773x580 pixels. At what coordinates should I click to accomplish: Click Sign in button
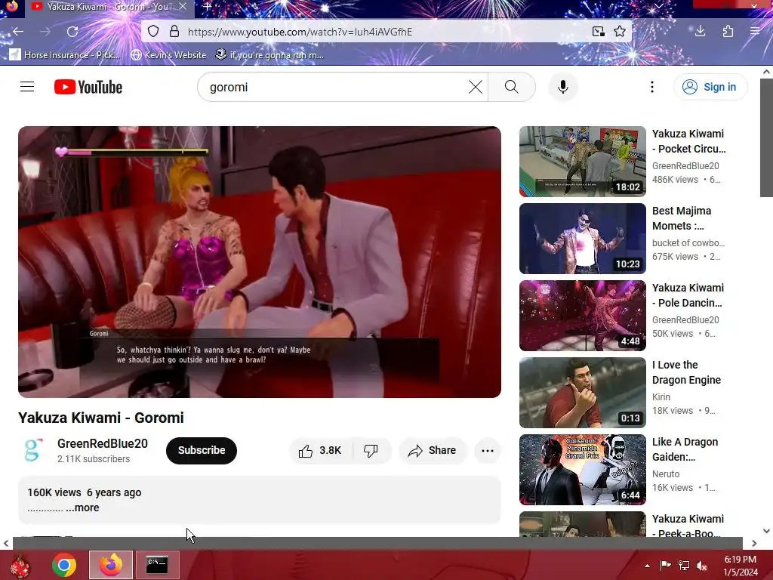710,87
